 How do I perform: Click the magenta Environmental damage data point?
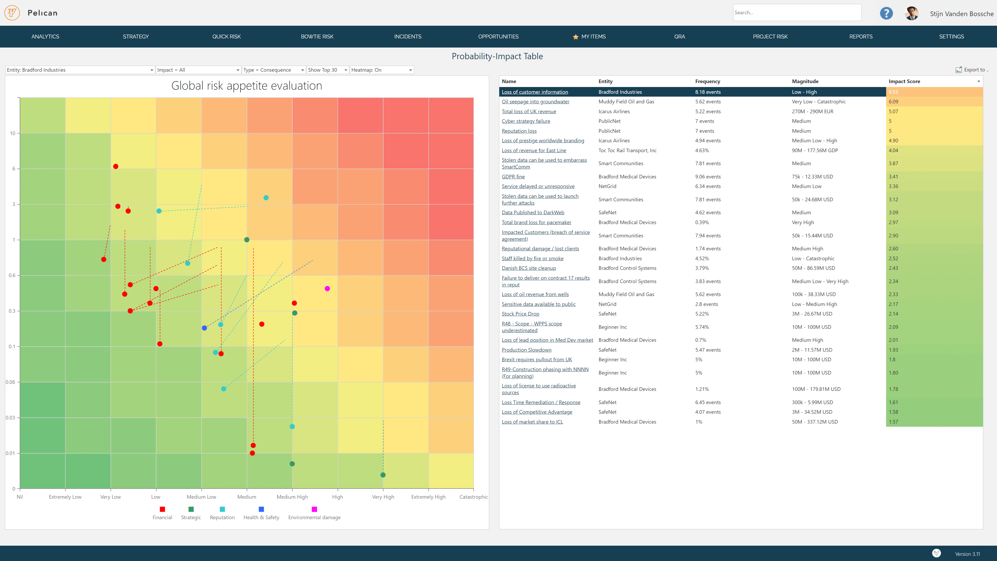(x=327, y=289)
